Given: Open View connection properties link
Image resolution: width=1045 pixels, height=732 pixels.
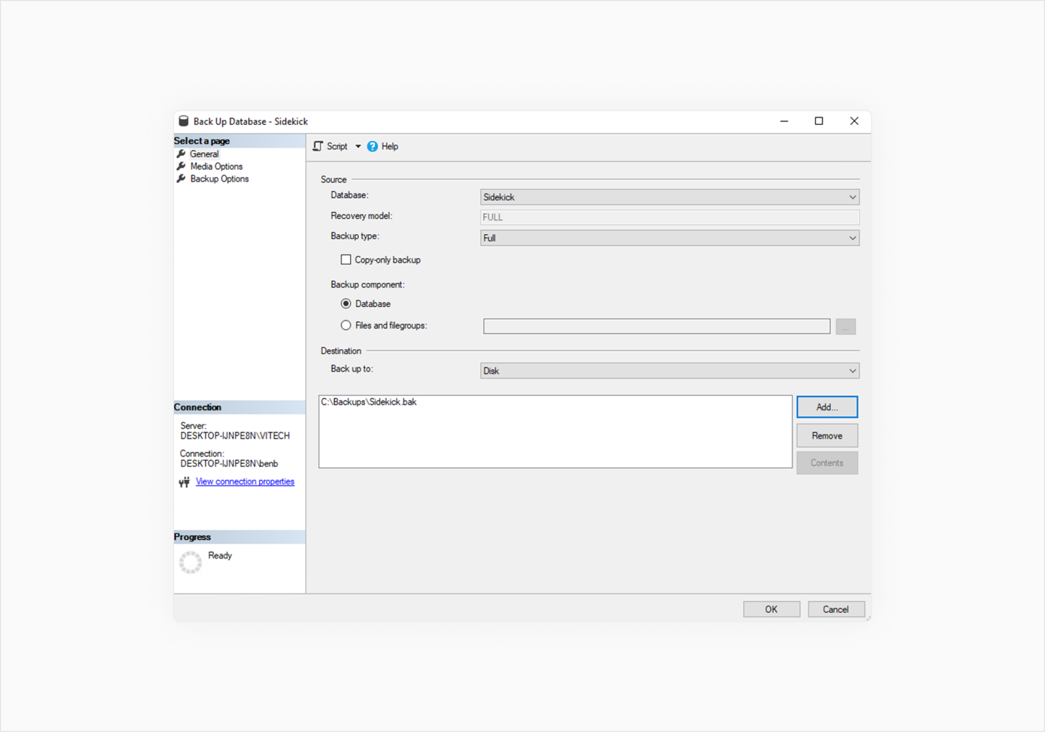Looking at the screenshot, I should click(245, 482).
